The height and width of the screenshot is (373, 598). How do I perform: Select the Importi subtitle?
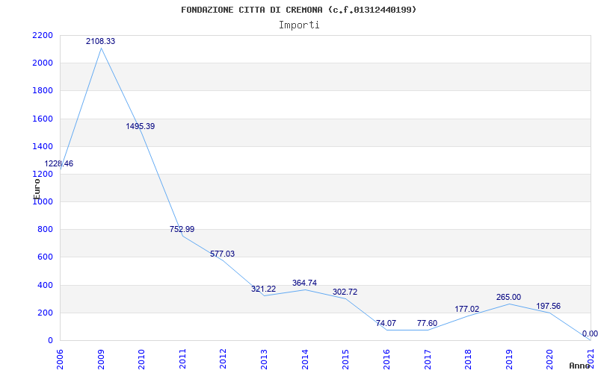click(x=299, y=25)
